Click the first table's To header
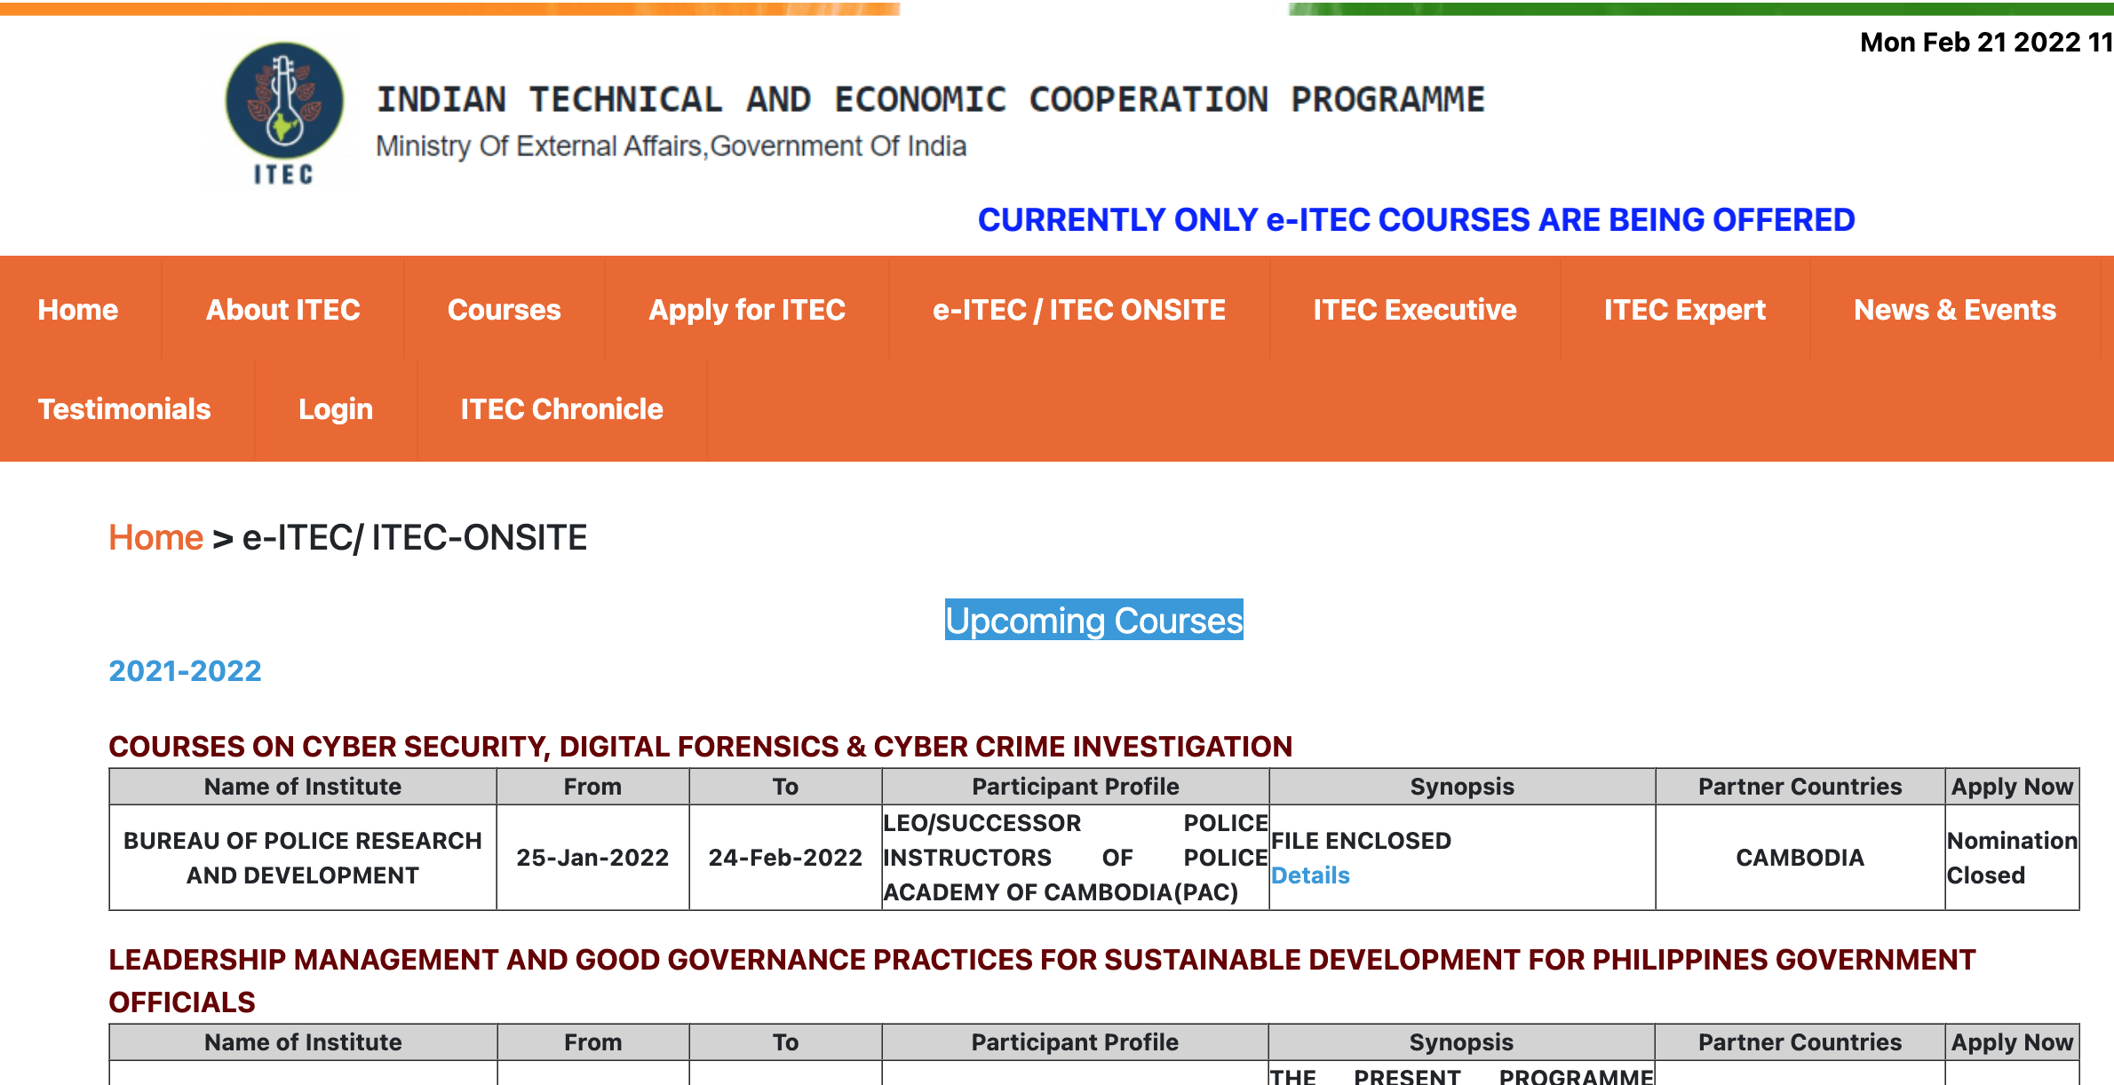 pyautogui.click(x=785, y=787)
